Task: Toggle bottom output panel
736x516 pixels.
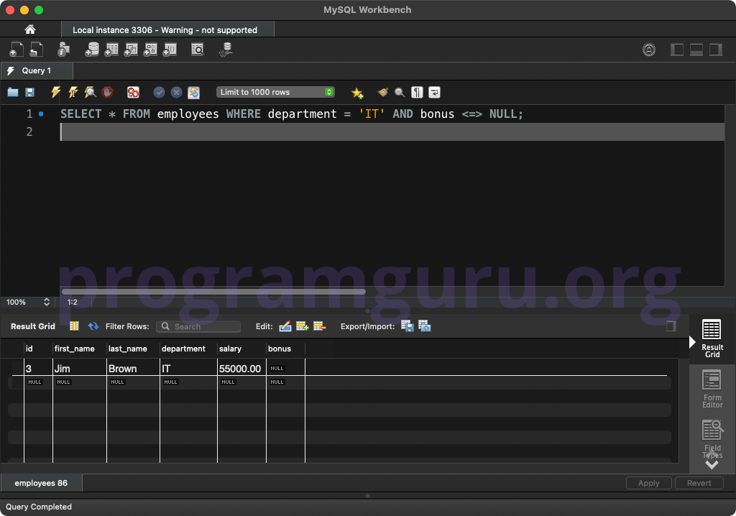Action: point(696,50)
